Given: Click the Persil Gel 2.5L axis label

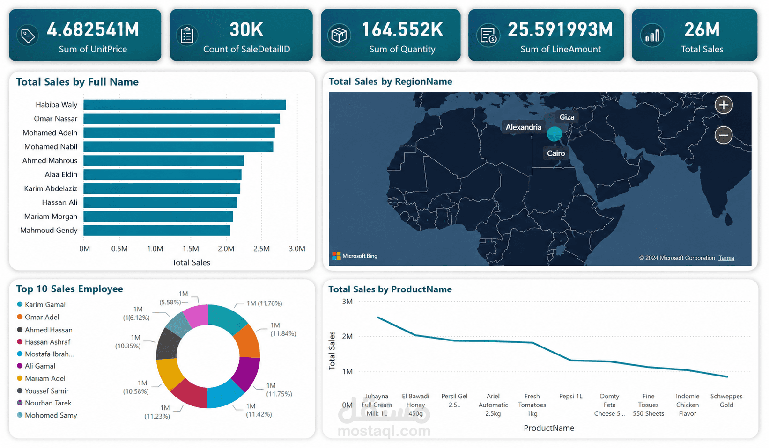Looking at the screenshot, I should (x=454, y=400).
